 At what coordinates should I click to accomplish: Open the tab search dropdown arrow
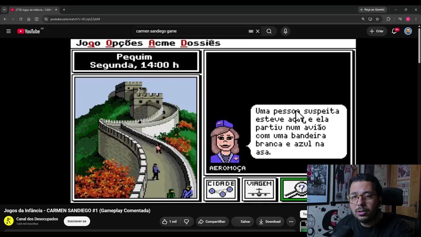click(x=4, y=10)
